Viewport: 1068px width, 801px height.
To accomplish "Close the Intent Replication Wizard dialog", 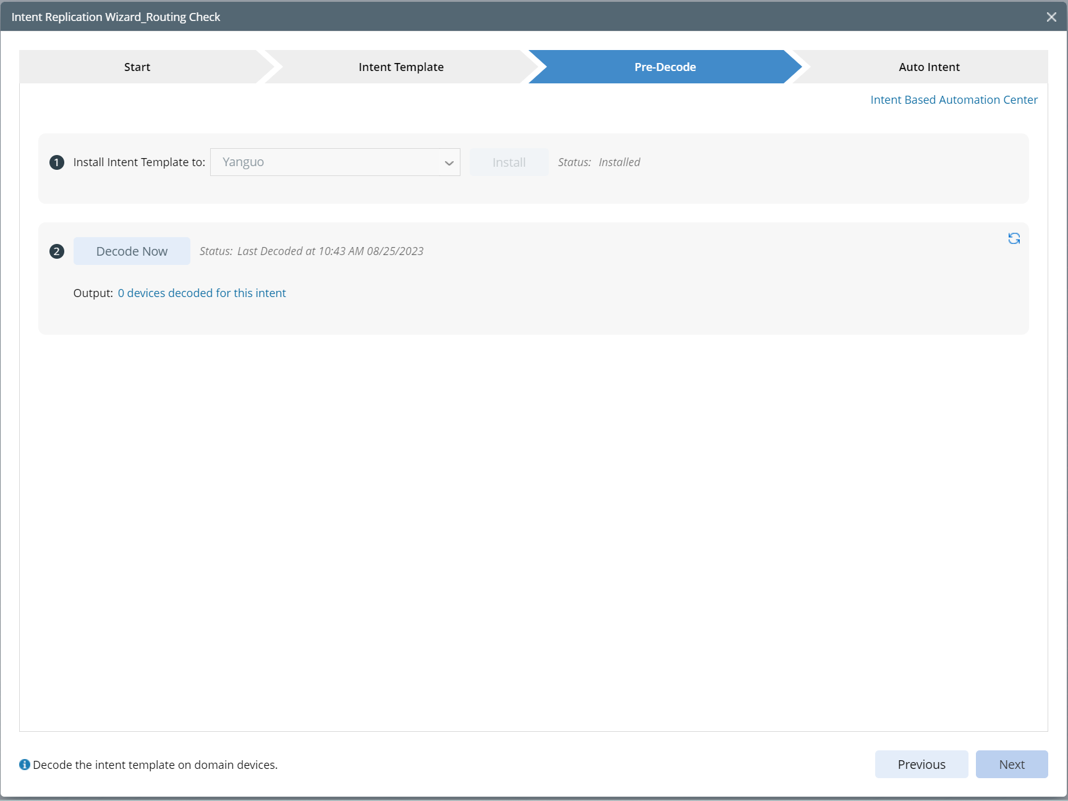I will click(x=1051, y=17).
